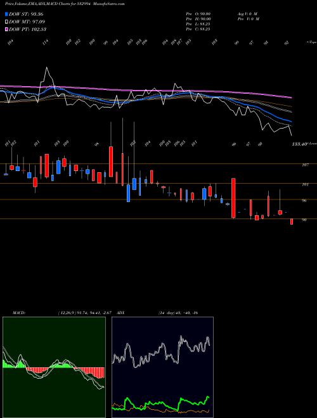317x418 pixels.
Task: Click the 96 price level label
Action: coord(304,201)
